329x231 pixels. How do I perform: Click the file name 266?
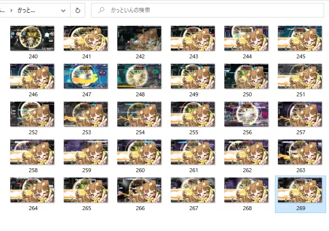tap(140, 208)
